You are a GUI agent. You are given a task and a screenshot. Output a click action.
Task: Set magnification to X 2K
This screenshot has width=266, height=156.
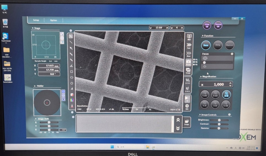[204, 104]
